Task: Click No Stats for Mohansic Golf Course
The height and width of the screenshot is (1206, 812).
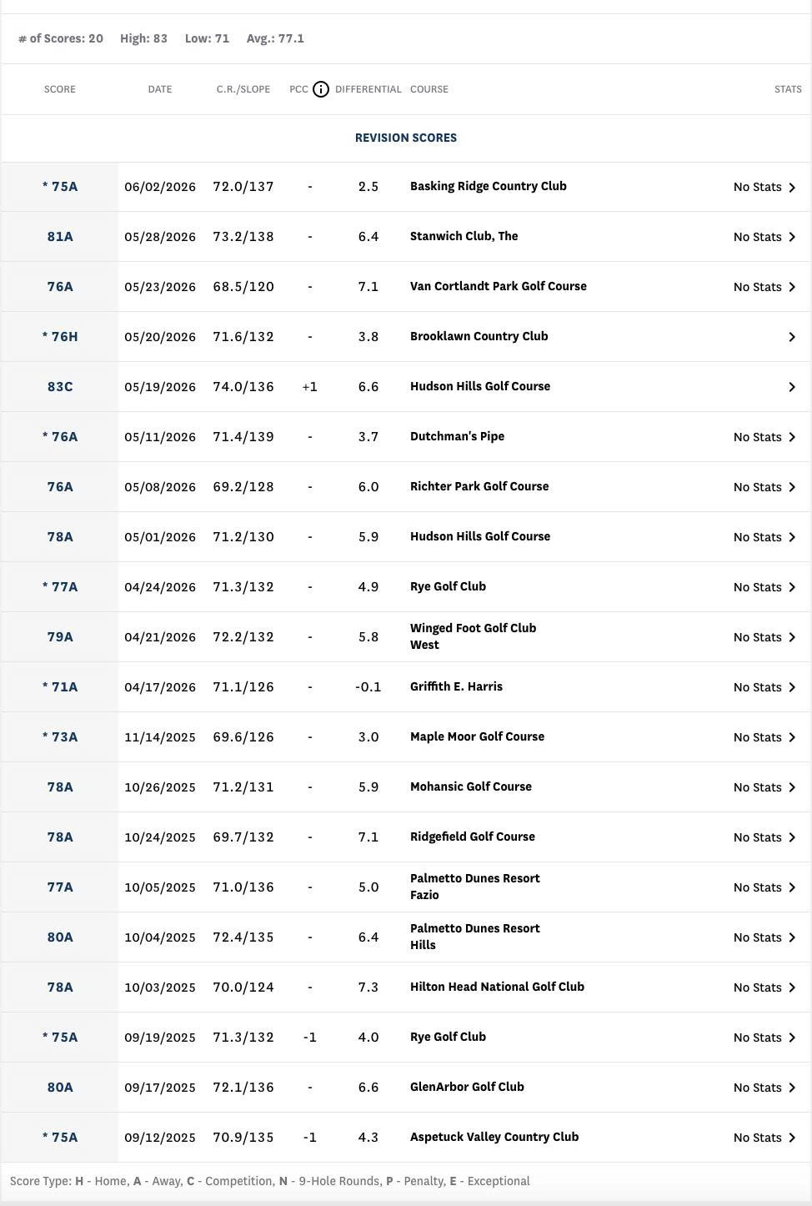Action: 757,787
